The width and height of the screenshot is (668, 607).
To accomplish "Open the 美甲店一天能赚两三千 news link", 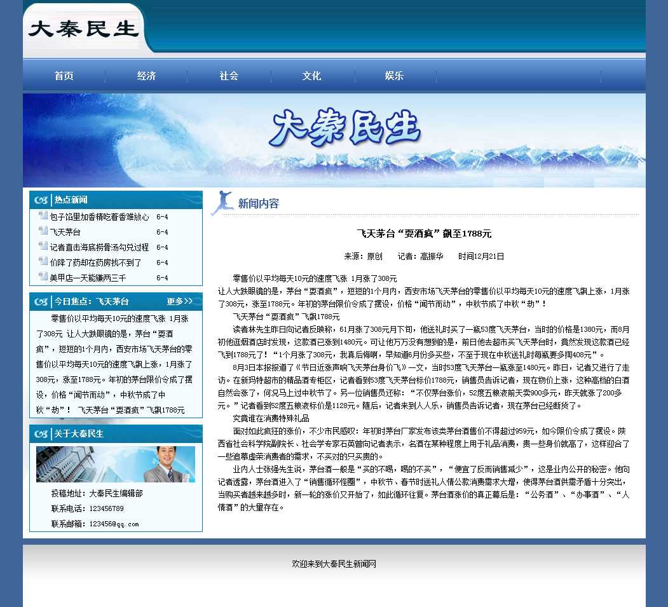I will click(x=88, y=278).
